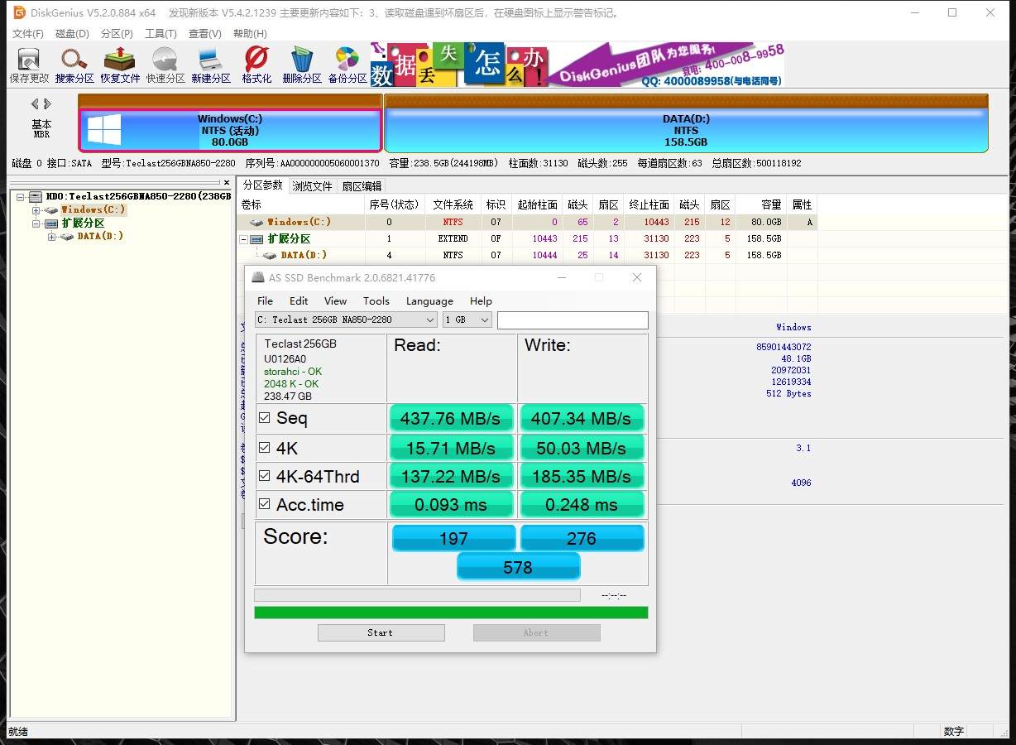
Task: Close the left disk tree panel
Action: click(x=227, y=182)
